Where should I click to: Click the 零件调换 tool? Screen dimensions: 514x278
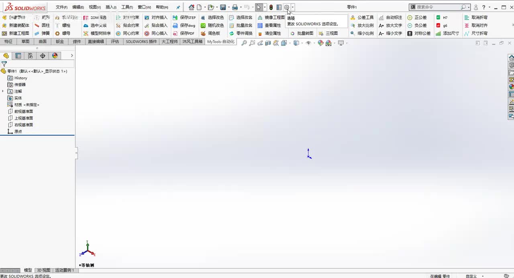pyautogui.click(x=241, y=33)
